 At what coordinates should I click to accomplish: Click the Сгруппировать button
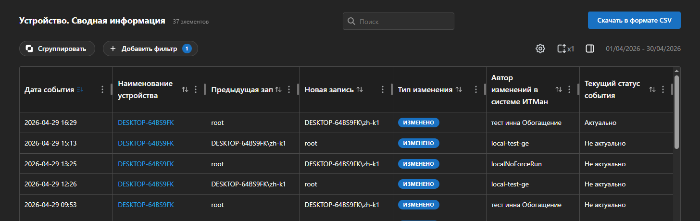coord(57,49)
